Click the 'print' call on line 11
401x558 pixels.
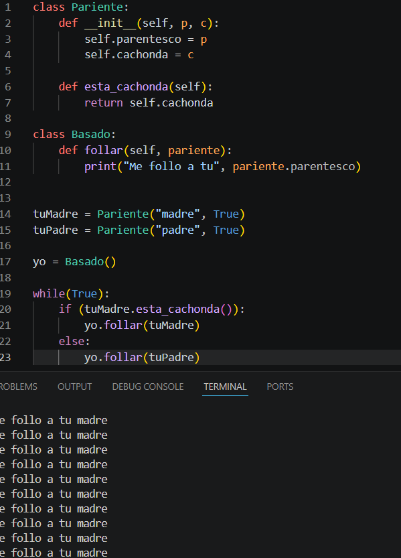tap(100, 166)
